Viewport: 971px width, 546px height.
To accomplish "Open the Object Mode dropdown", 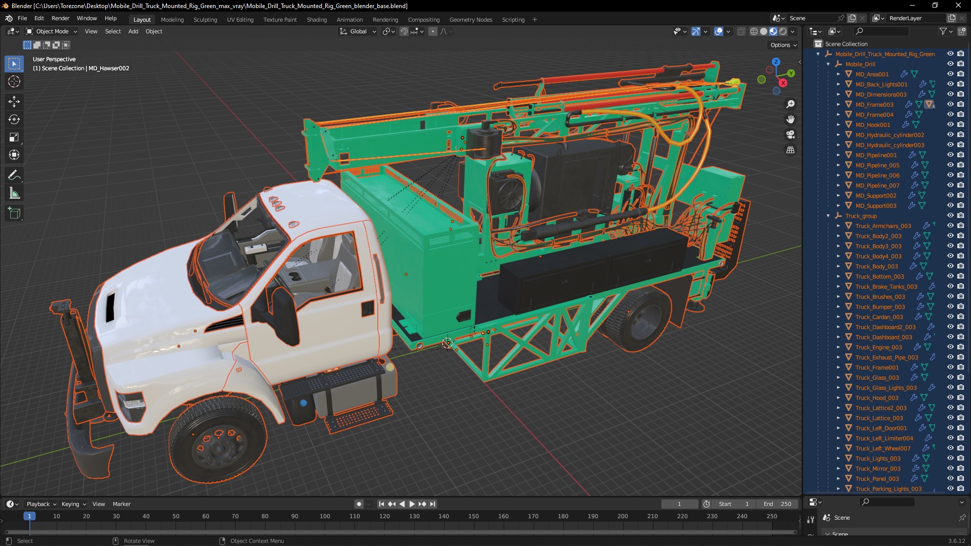I will [x=52, y=31].
